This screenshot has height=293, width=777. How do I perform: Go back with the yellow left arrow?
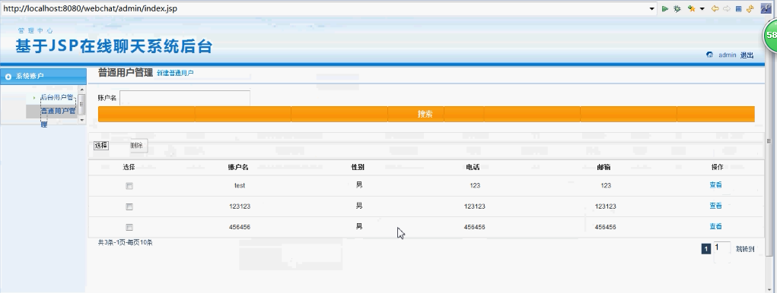pos(715,8)
